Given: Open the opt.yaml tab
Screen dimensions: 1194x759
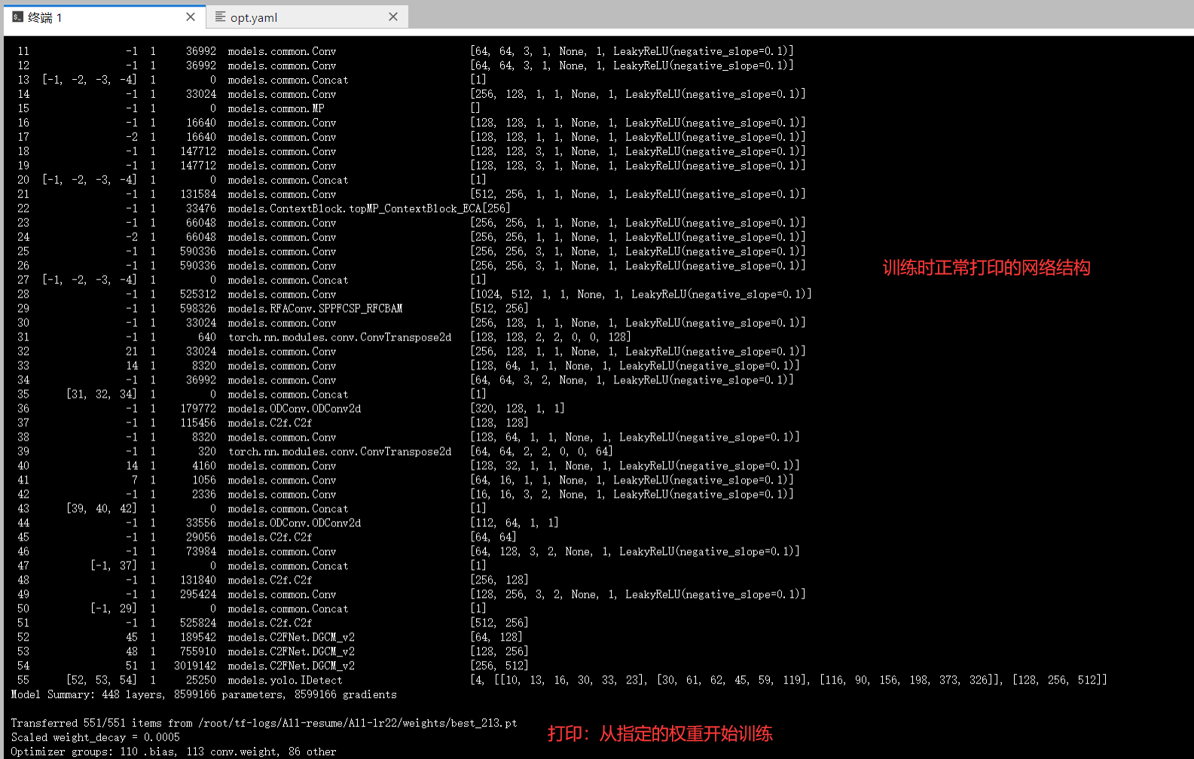Looking at the screenshot, I should pyautogui.click(x=307, y=17).
